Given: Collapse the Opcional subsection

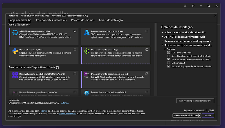Looking at the screenshot, I should (165, 49).
